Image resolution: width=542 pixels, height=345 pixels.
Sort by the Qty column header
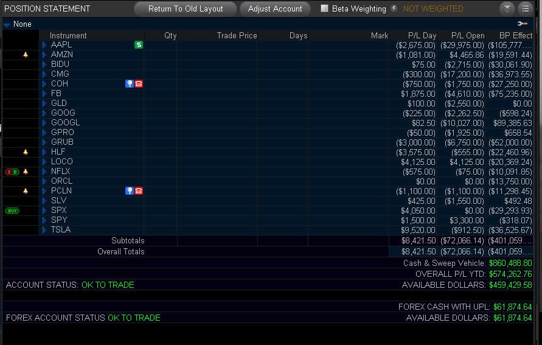[x=170, y=36]
